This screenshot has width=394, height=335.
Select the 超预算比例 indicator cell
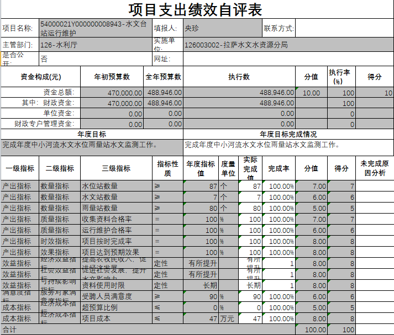(x=117, y=307)
